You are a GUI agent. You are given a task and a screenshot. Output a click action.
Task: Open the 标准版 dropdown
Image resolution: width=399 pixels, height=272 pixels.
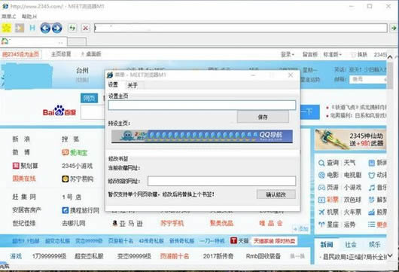point(332,54)
